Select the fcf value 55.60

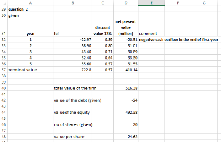(72, 64)
